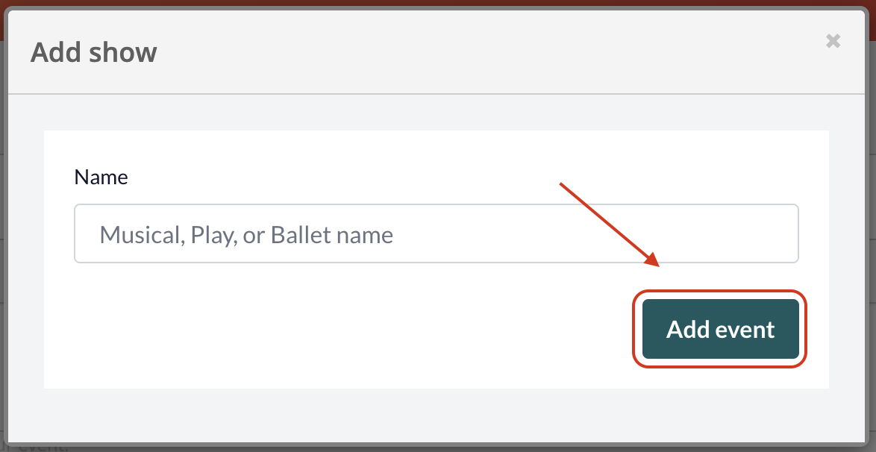Click the dark teal Add event button
Screen dimensions: 876x452
point(720,329)
